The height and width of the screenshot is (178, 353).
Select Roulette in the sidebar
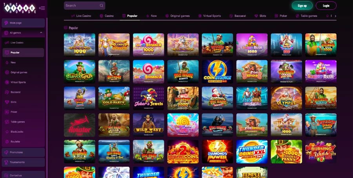tap(23, 142)
